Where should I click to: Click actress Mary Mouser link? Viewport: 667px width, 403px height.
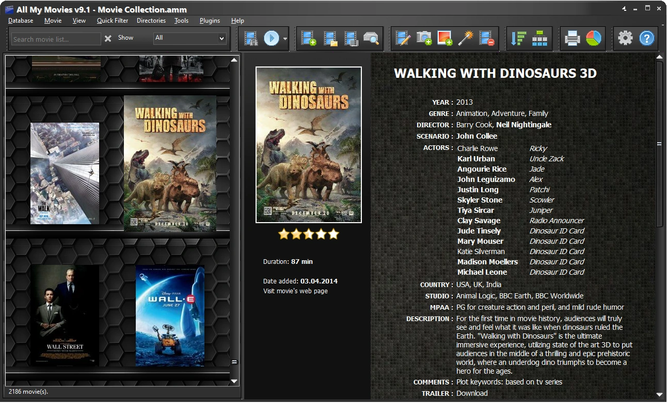tap(480, 241)
